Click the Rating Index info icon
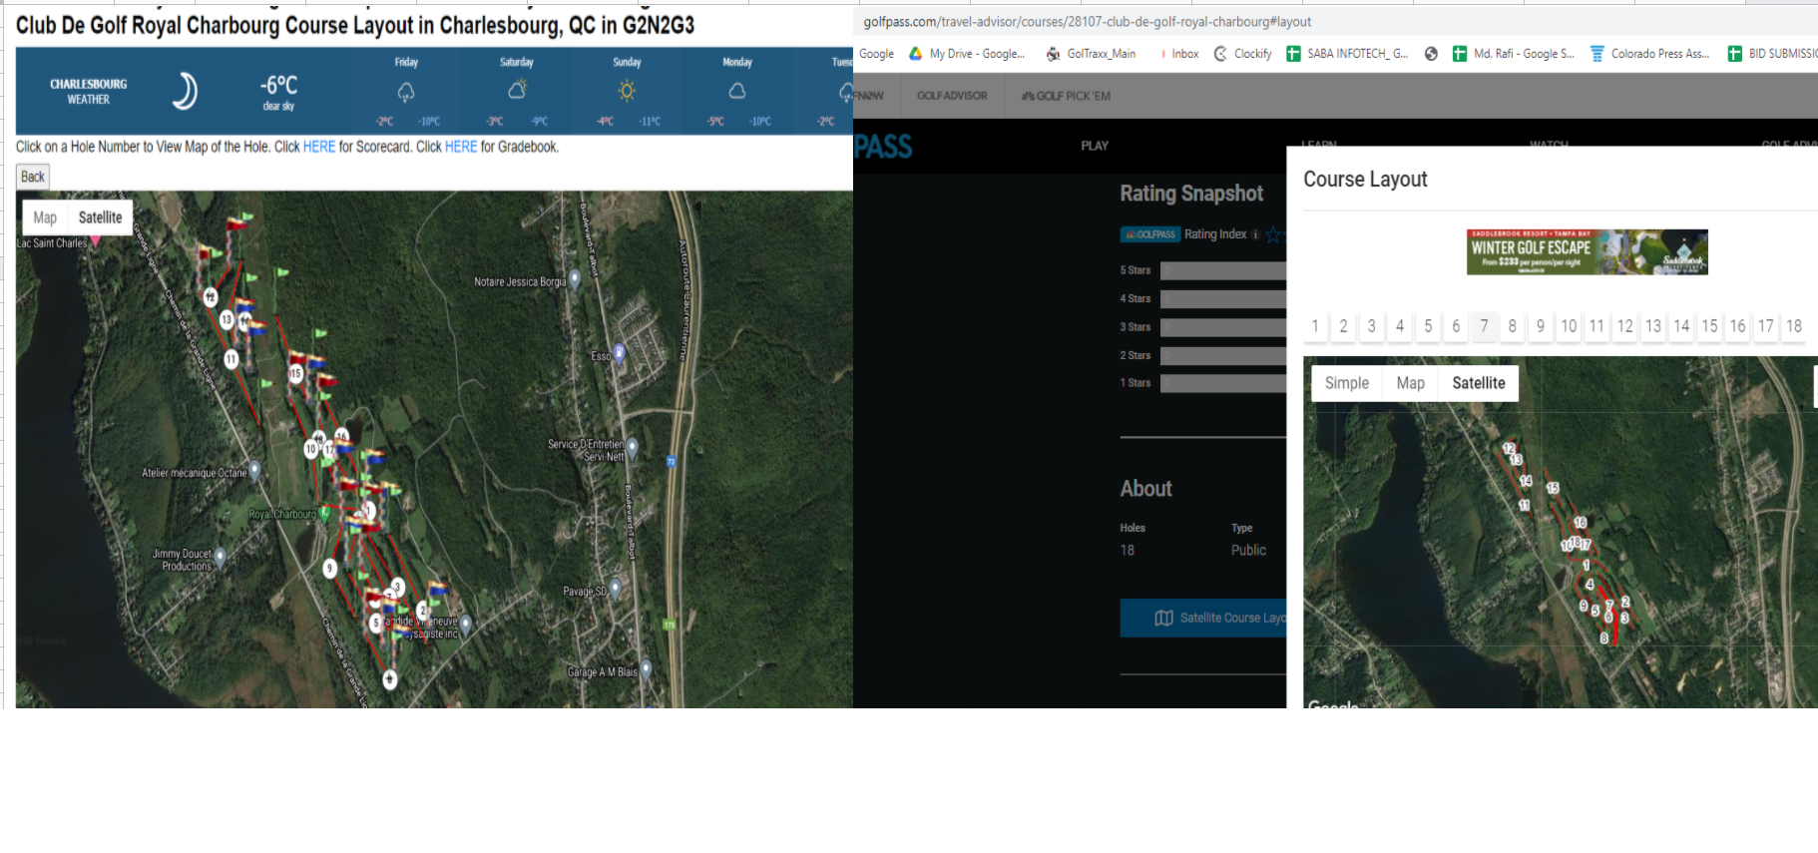The height and width of the screenshot is (853, 1818). [1255, 234]
